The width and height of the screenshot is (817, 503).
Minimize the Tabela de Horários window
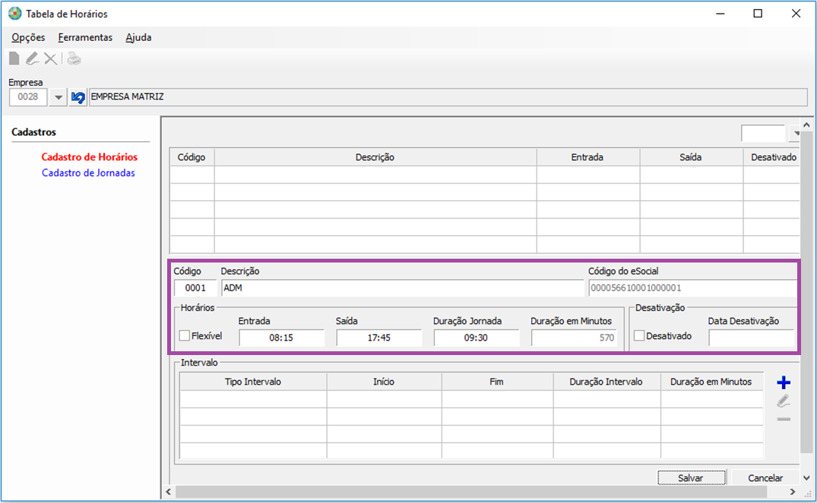coord(720,14)
